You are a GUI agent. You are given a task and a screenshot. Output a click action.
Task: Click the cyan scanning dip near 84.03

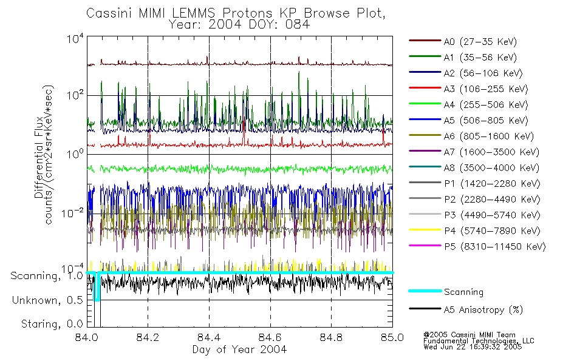coord(97,287)
